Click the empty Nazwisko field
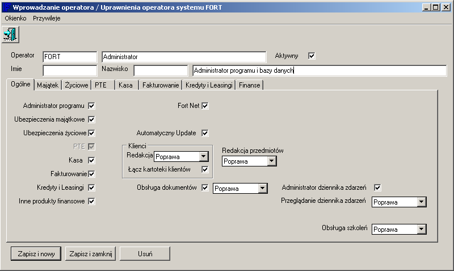Image resolution: width=454 pixels, height=271 pixels. click(161, 70)
